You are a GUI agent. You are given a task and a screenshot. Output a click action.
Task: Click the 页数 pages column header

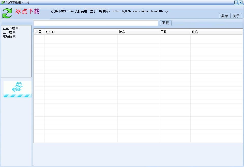[x=163, y=32]
